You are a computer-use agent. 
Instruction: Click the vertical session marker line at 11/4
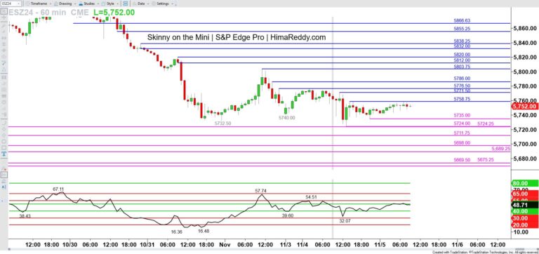coord(333,93)
